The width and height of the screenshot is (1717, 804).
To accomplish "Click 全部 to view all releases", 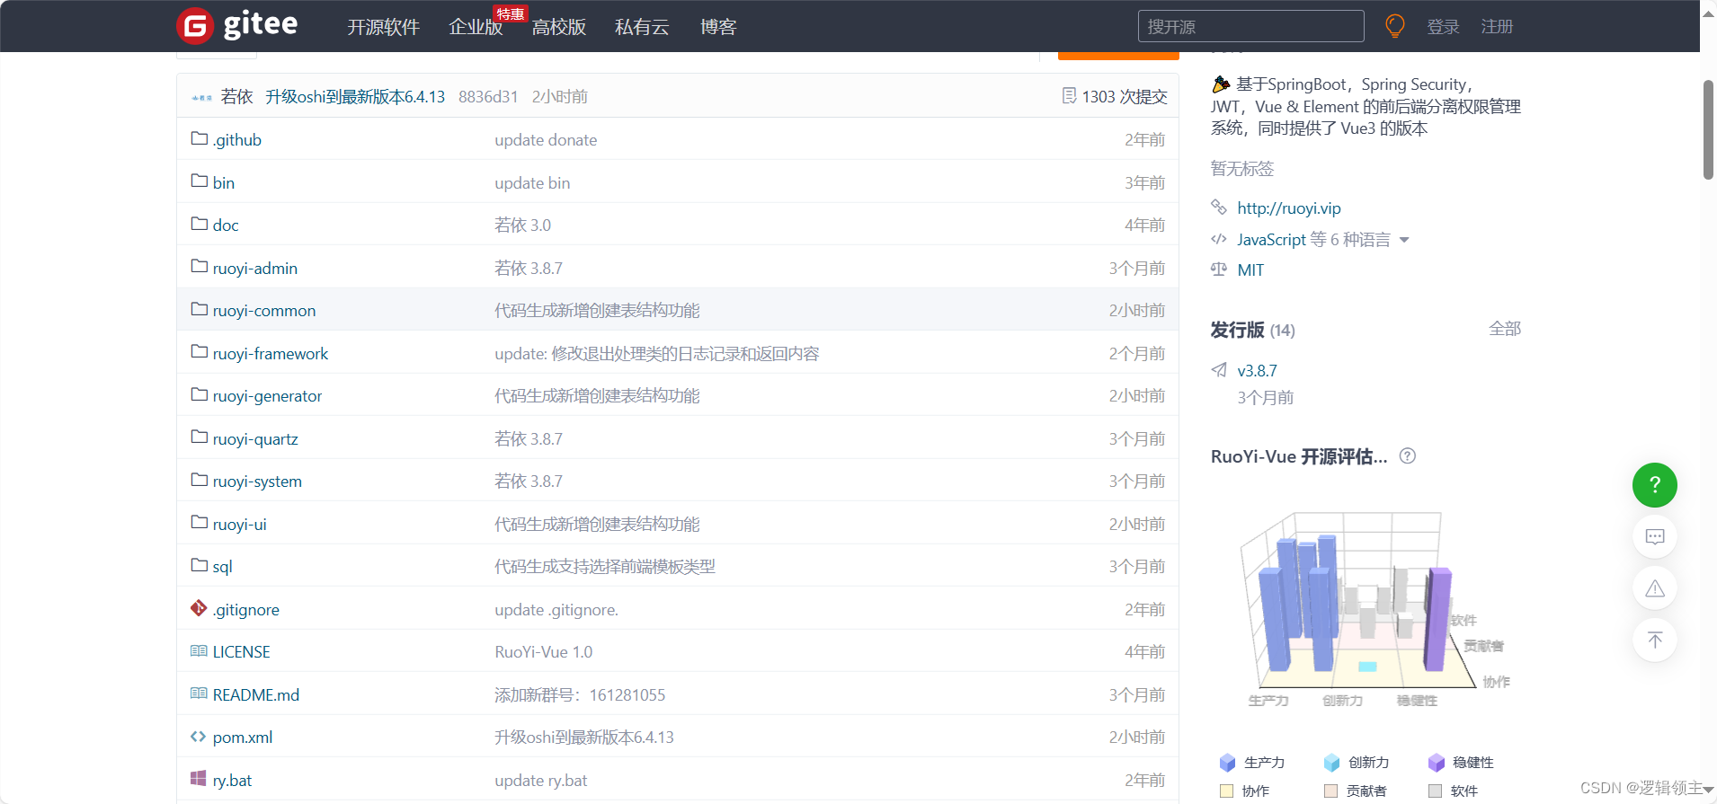I will click(1505, 329).
